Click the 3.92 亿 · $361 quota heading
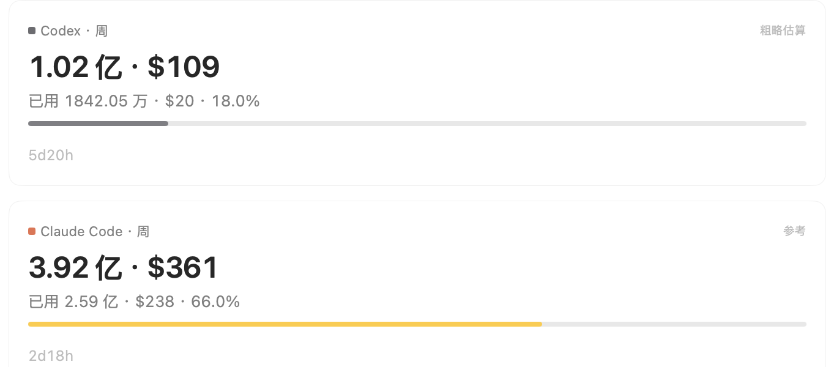Image resolution: width=831 pixels, height=367 pixels. 123,267
